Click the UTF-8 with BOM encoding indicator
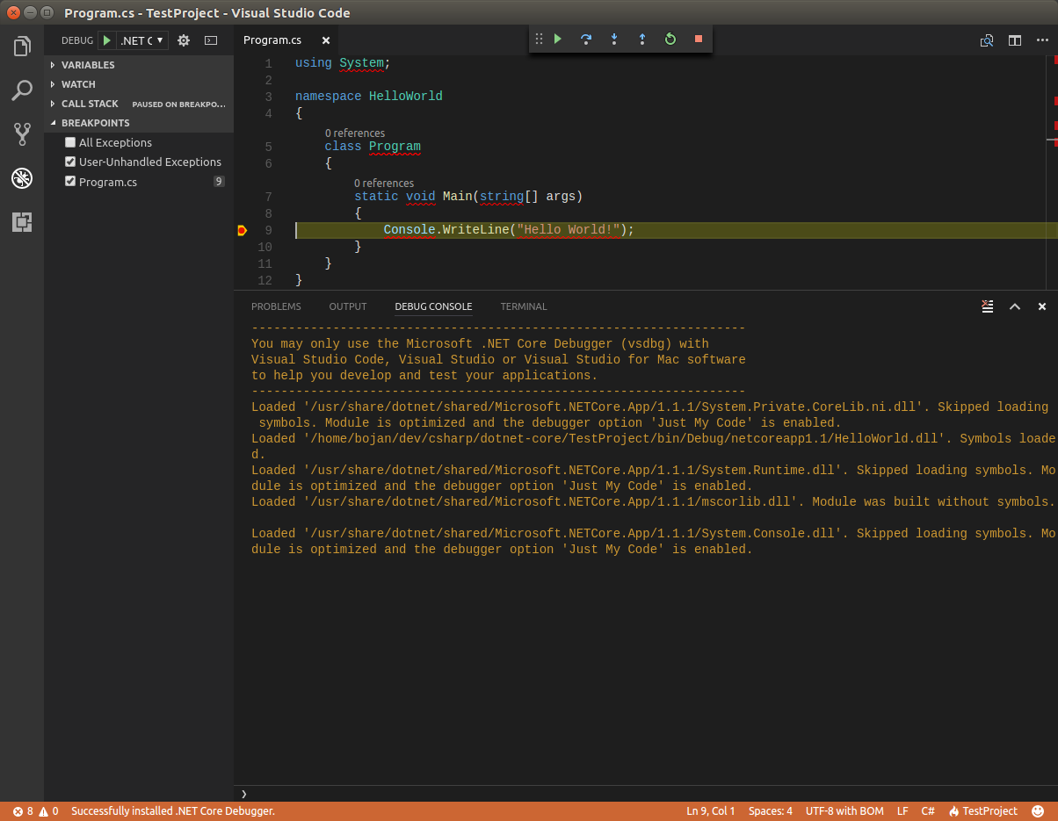The width and height of the screenshot is (1058, 821). pos(844,811)
